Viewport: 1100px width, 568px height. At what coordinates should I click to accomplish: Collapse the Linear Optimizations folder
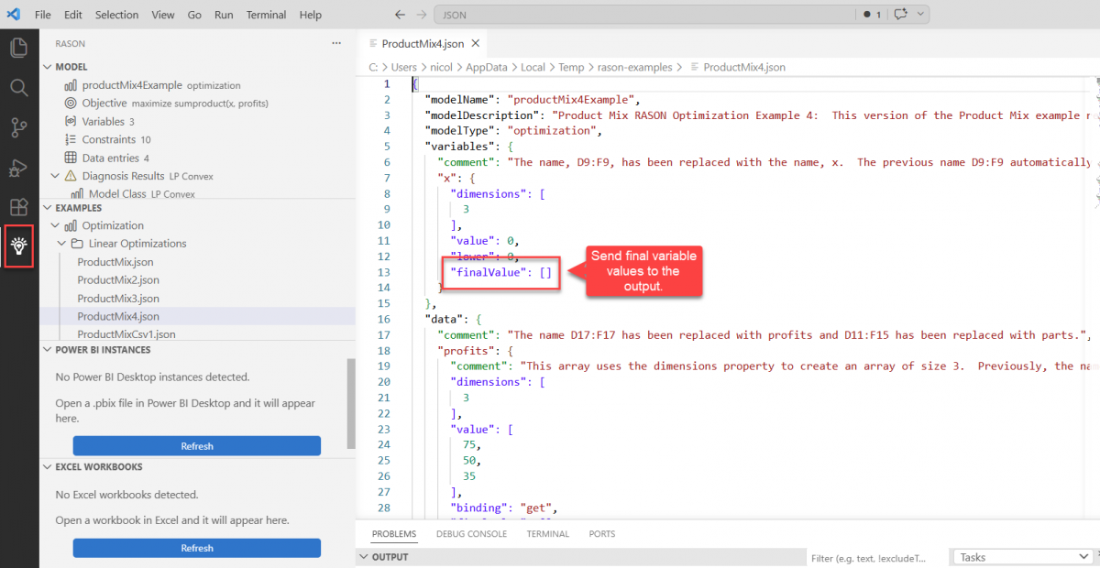point(62,244)
